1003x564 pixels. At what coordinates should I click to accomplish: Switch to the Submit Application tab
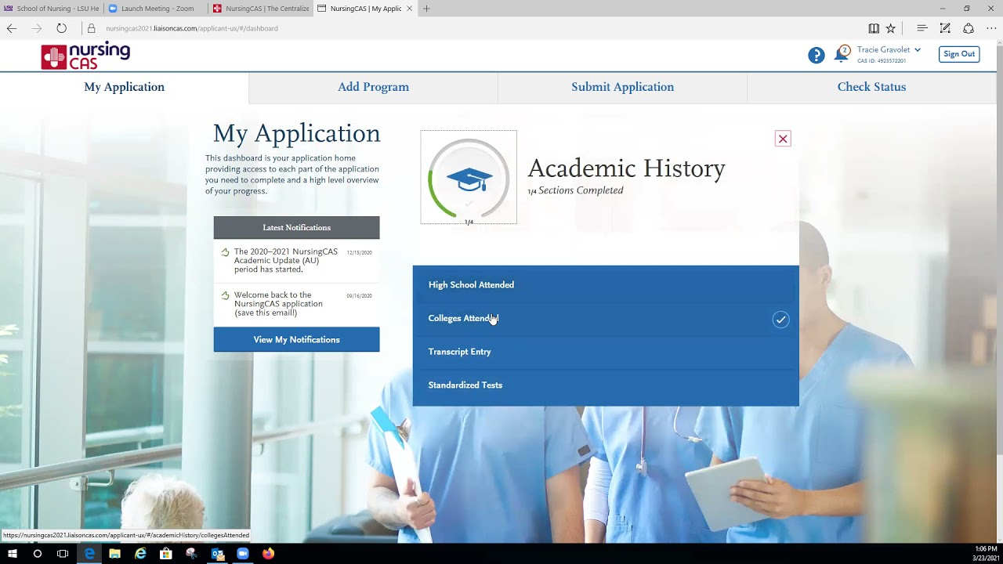[x=622, y=87]
